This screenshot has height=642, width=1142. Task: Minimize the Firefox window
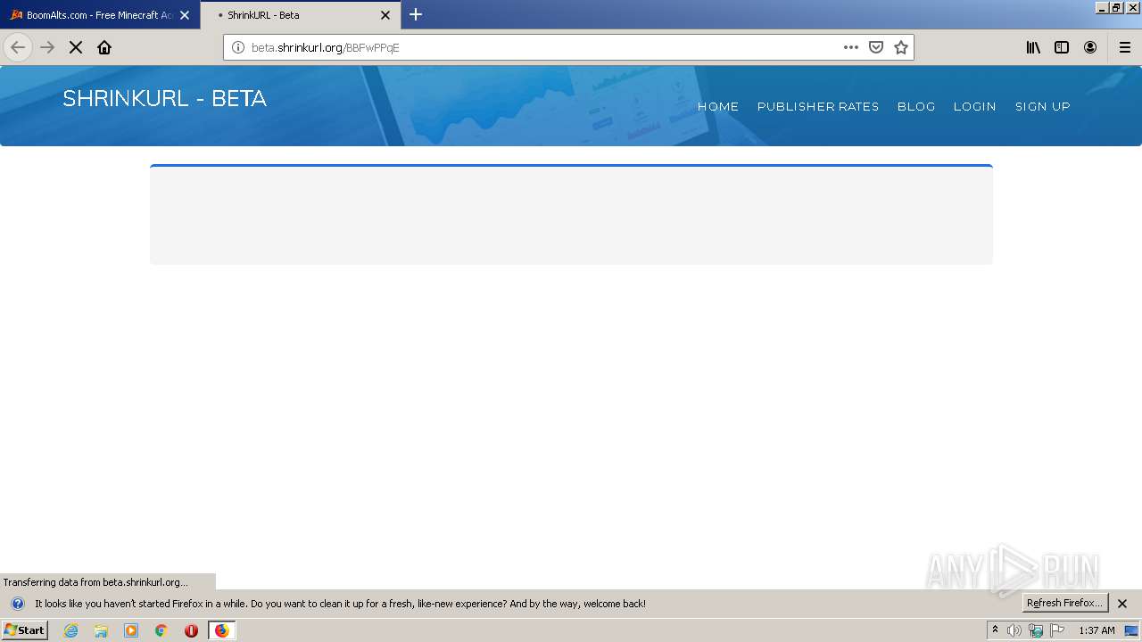(x=1102, y=7)
